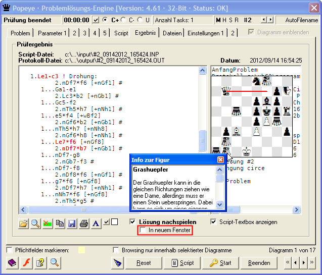Screen dimensions: 322x275
Task: Select the move line 1...Le7*f6
Action: tap(72, 142)
